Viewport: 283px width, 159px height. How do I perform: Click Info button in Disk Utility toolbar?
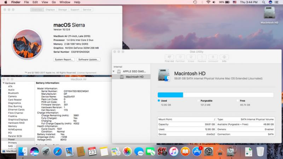[224, 59]
